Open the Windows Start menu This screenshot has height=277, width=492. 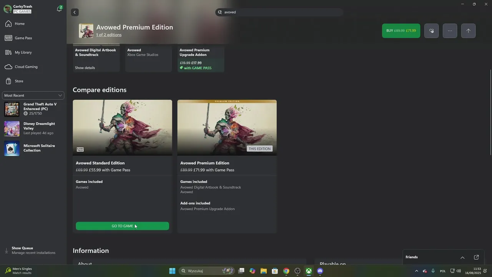click(172, 271)
